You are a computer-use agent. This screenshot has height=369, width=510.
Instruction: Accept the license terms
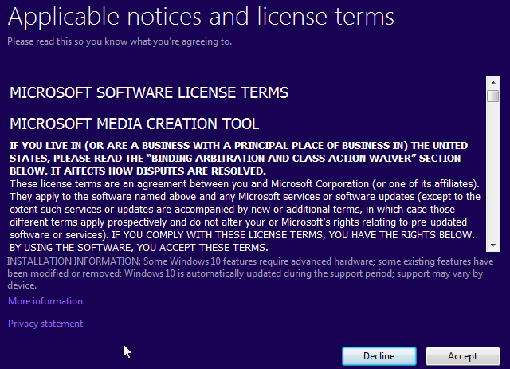[x=462, y=356]
